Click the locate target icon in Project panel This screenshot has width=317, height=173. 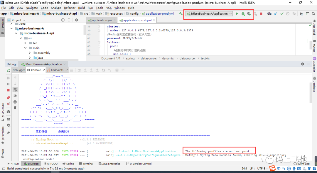pyautogui.click(x=63, y=20)
